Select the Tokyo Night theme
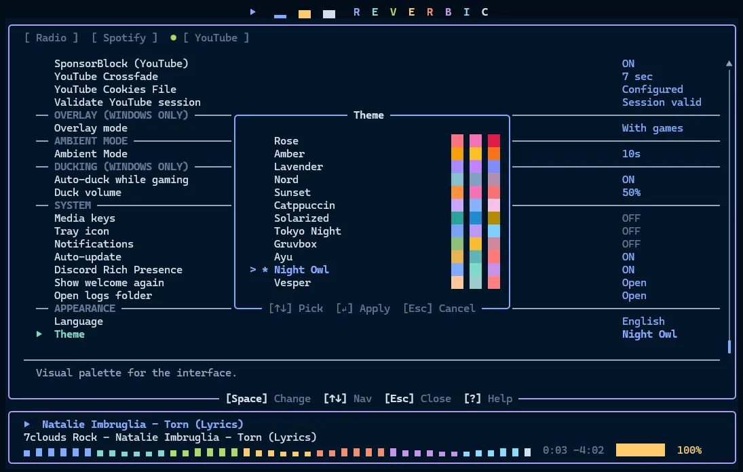The width and height of the screenshot is (743, 472). [307, 231]
